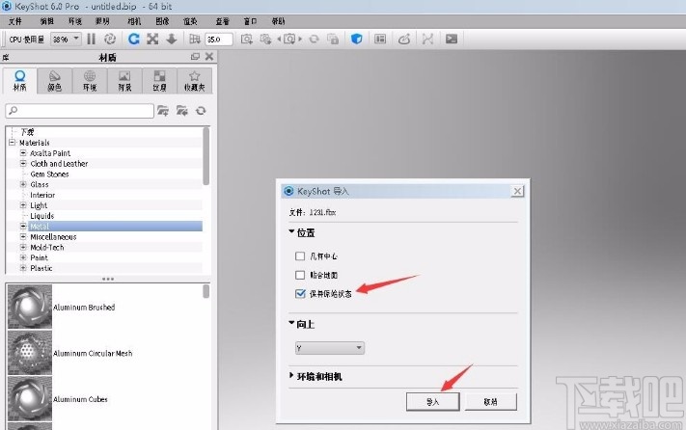This screenshot has width=686, height=430.
Task: Select the Metal tree item
Action: 116,227
